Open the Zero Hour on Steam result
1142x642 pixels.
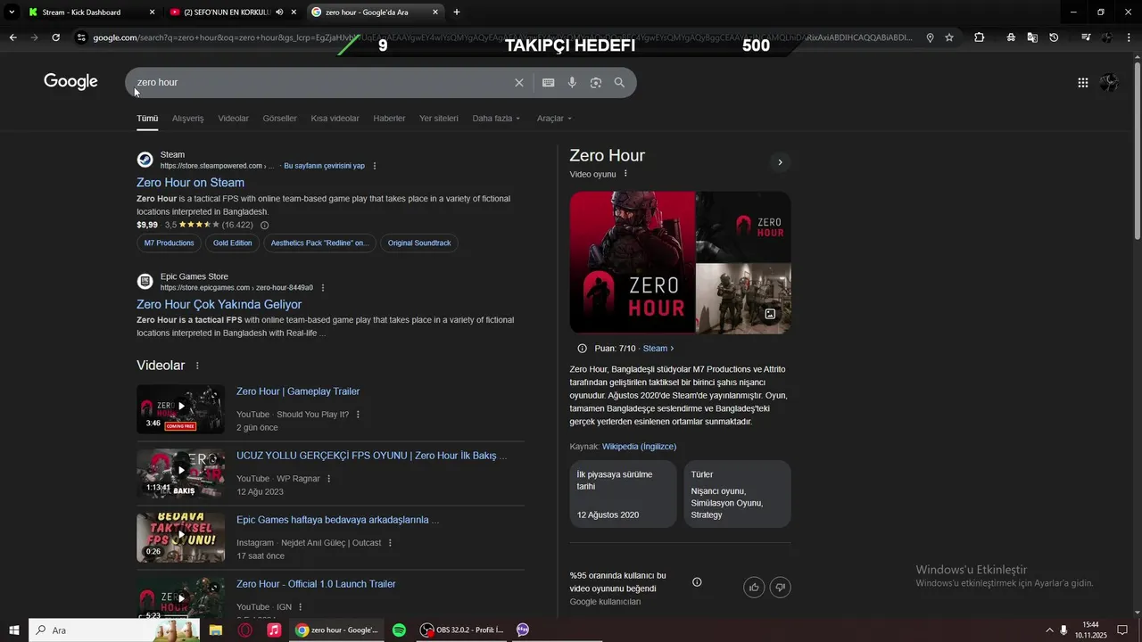190,183
